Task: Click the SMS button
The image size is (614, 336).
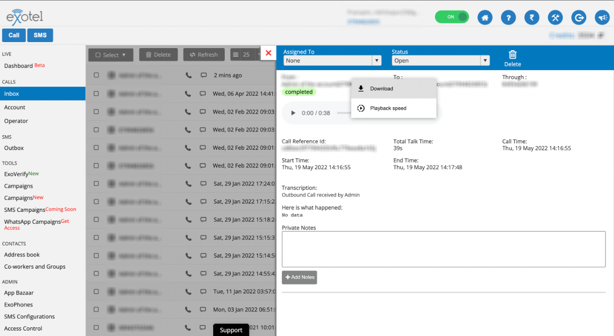Action: 40,35
